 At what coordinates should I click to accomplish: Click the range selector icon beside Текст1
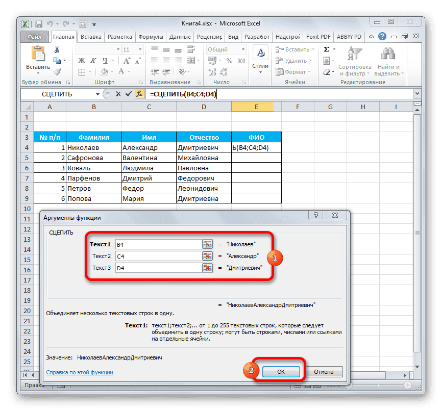tap(207, 244)
